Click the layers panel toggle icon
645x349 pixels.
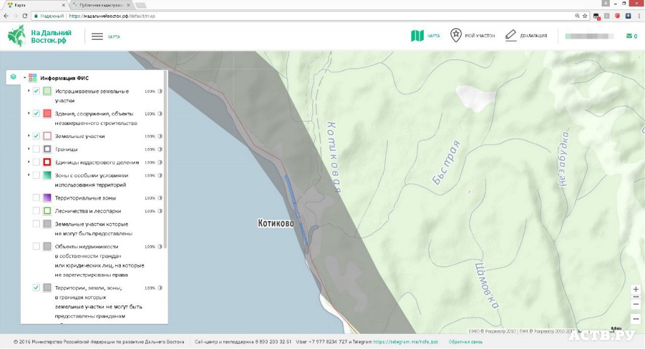13,77
